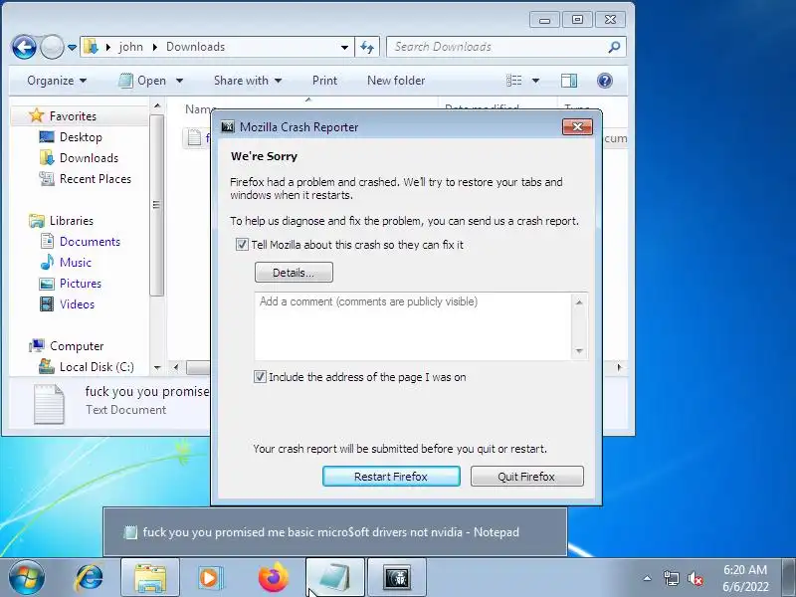This screenshot has width=796, height=597.
Task: Click Print in Explorer toolbar
Action: (x=325, y=81)
